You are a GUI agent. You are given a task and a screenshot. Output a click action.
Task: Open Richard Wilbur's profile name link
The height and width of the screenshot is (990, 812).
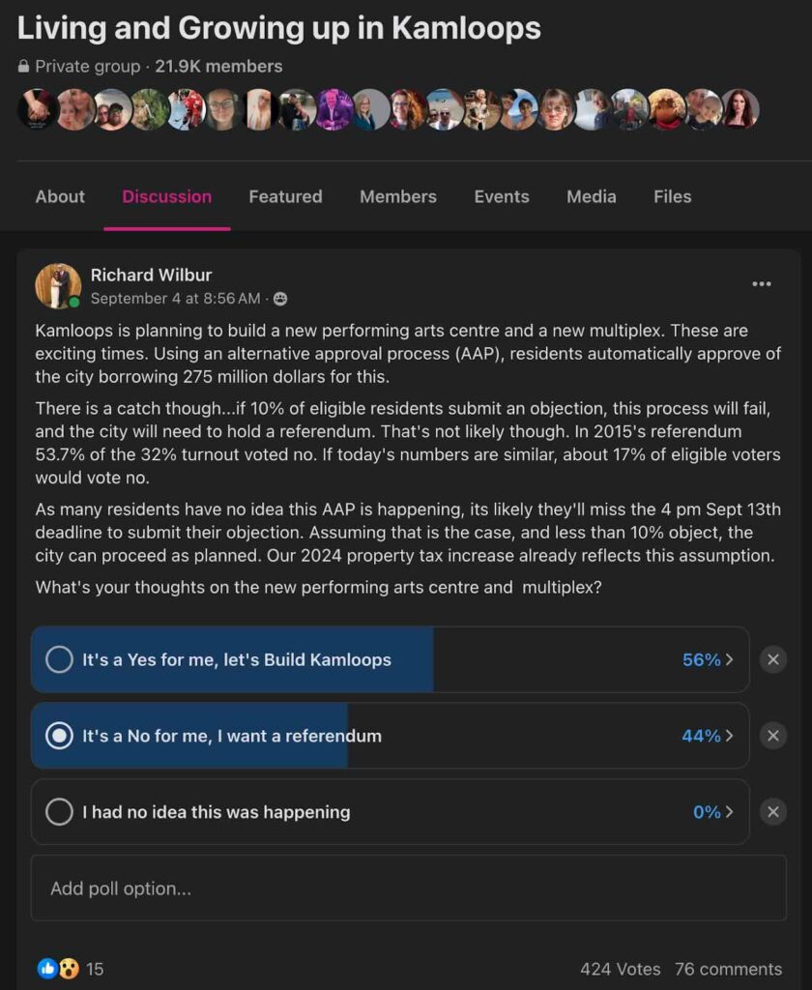[x=151, y=276]
